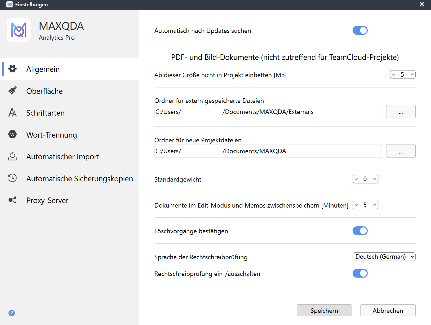Click the MAXQDA logo
Image resolution: width=431 pixels, height=325 pixels.
[19, 30]
